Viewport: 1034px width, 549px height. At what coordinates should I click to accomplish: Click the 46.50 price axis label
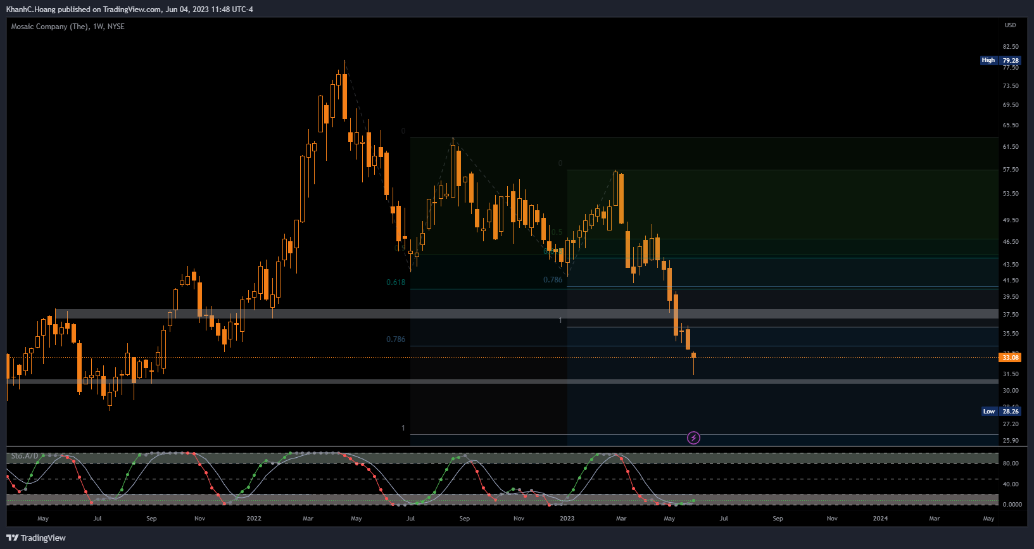(x=1011, y=242)
